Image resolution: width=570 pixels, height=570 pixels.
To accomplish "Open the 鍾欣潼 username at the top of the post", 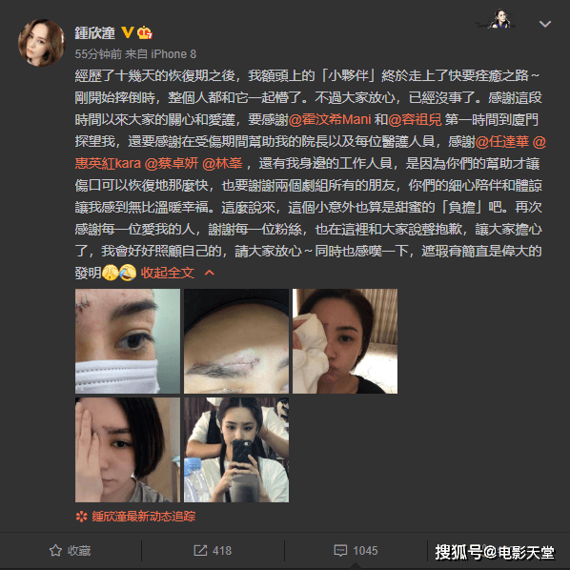I will coord(95,33).
